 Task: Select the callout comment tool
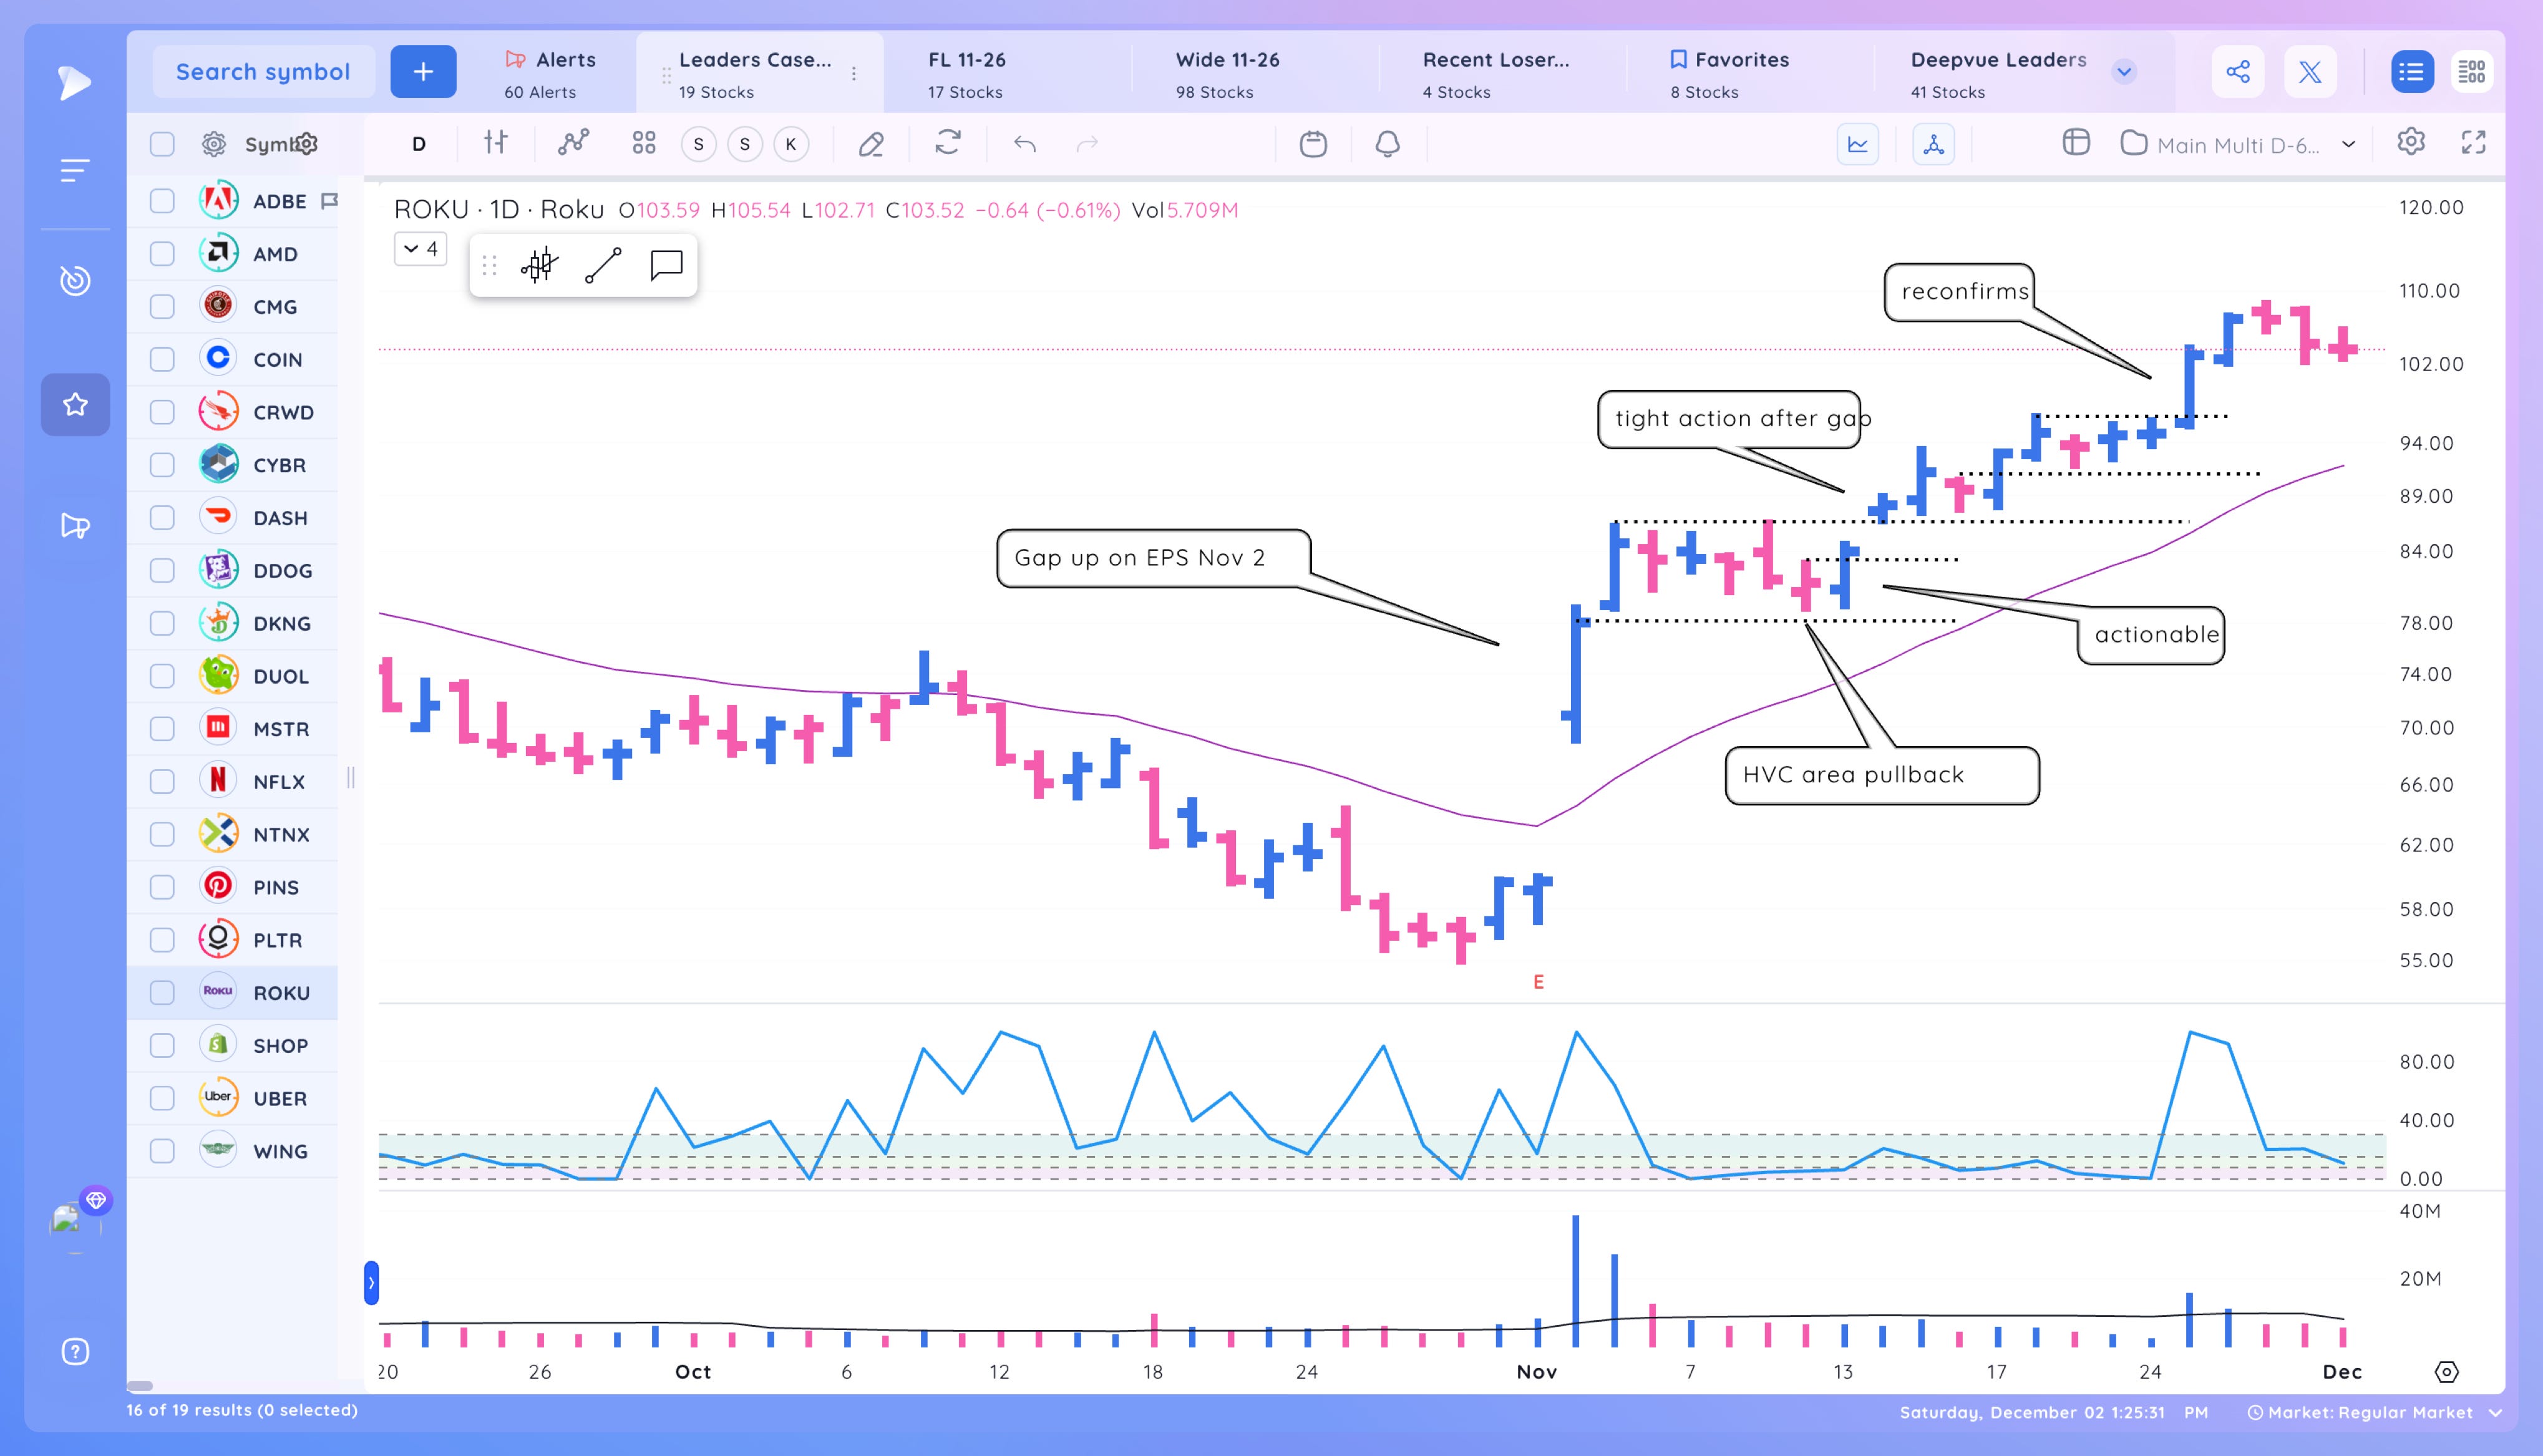666,265
